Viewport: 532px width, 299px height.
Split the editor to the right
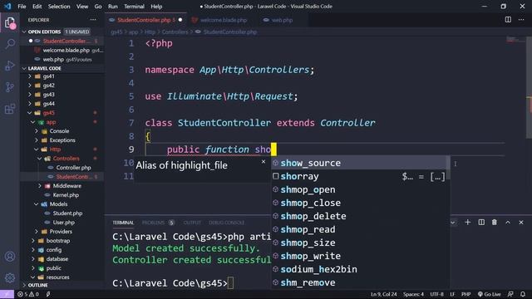(x=508, y=20)
